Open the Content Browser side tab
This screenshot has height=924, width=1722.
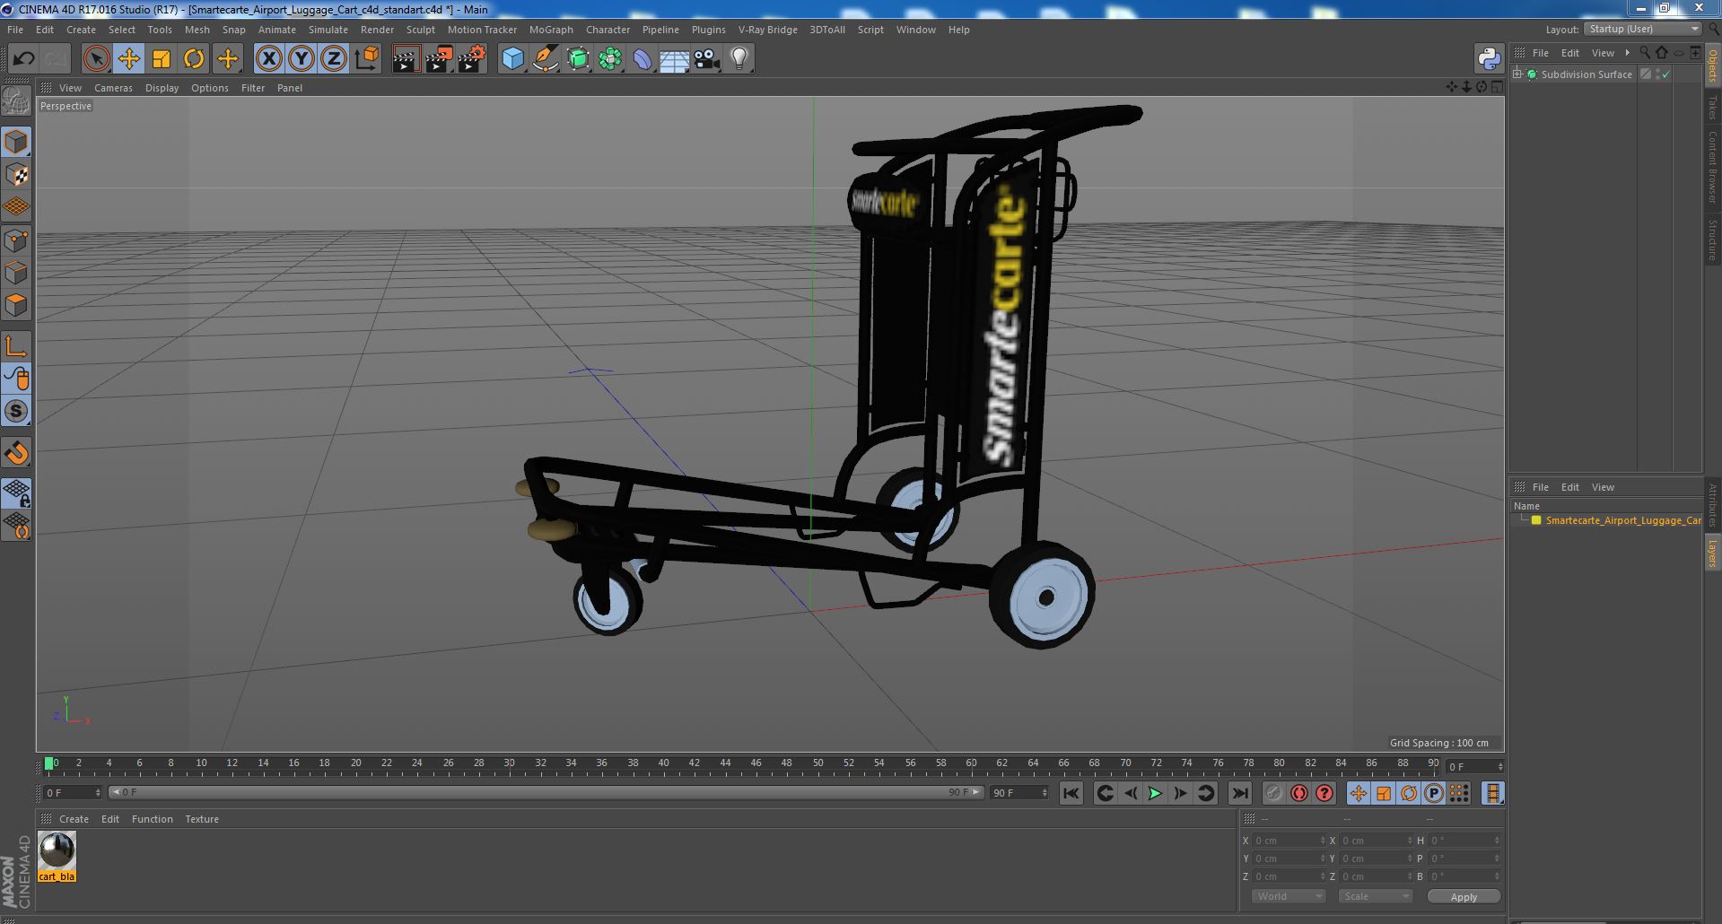click(x=1712, y=166)
